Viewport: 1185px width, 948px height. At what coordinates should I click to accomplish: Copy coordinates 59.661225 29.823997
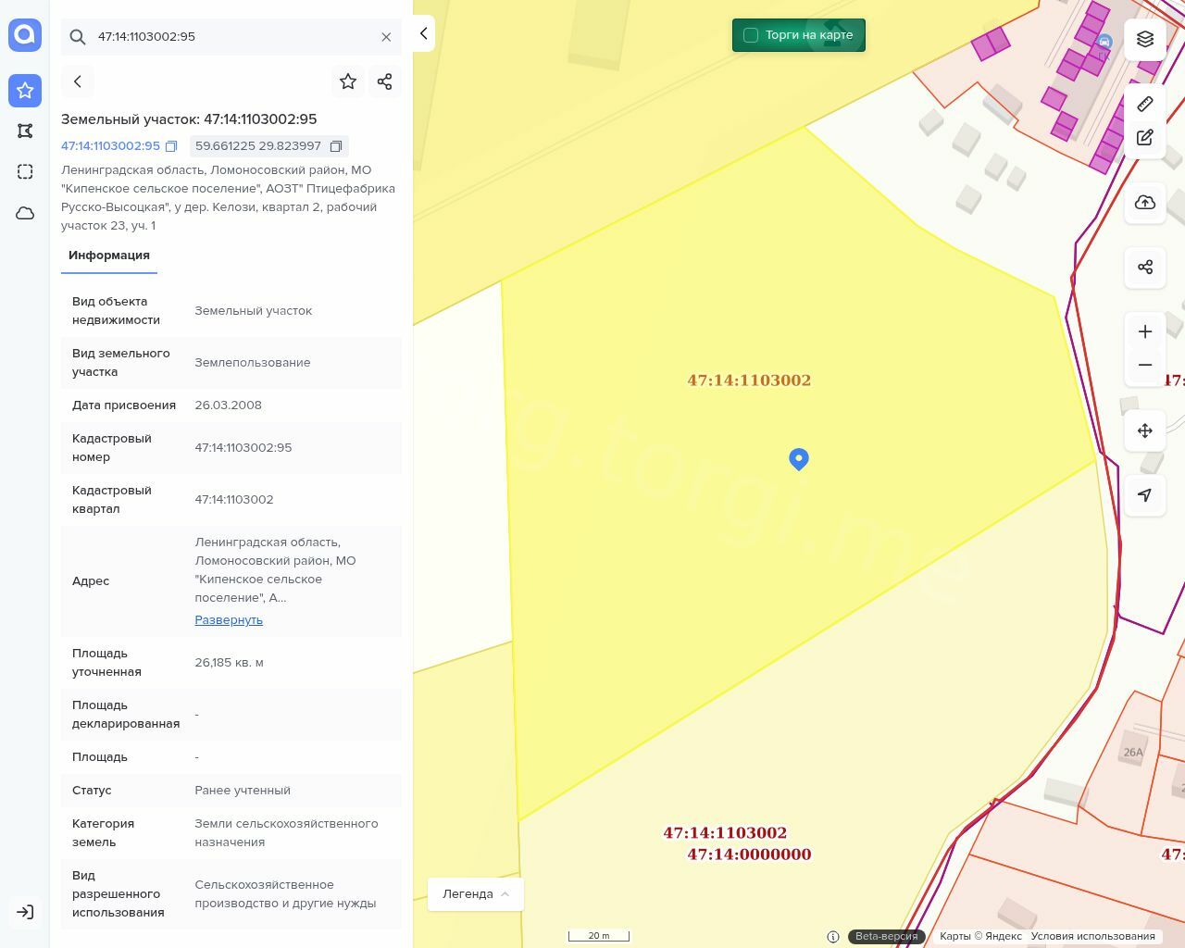pos(336,146)
